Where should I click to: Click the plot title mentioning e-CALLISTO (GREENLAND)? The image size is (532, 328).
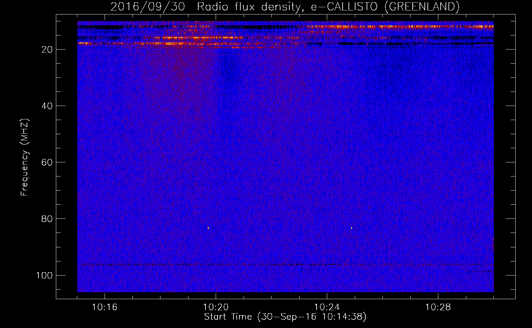(x=285, y=7)
